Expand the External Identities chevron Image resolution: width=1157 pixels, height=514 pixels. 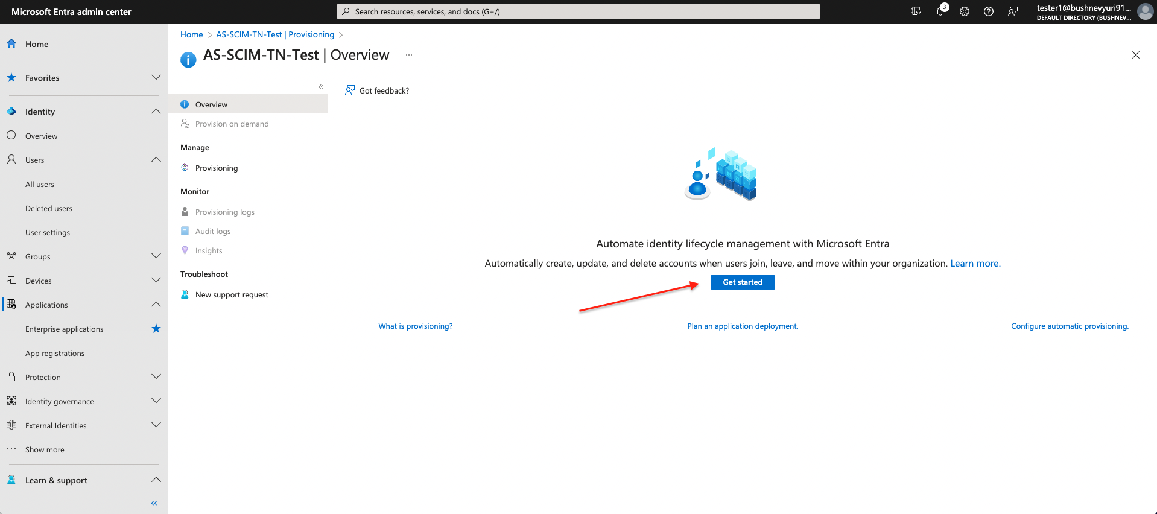[x=156, y=425]
